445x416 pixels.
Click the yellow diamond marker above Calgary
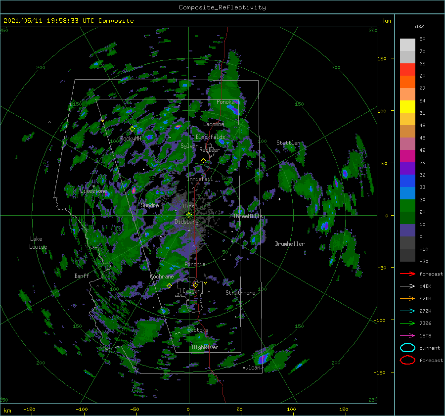pyautogui.click(x=195, y=285)
